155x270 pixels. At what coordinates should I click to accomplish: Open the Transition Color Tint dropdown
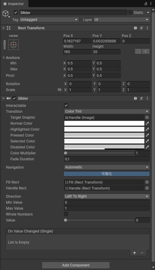pyautogui.click(x=107, y=111)
